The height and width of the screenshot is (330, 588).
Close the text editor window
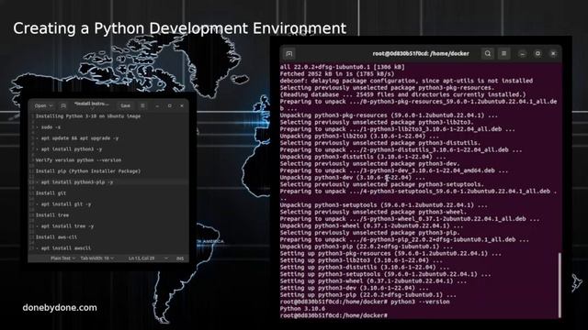click(182, 106)
